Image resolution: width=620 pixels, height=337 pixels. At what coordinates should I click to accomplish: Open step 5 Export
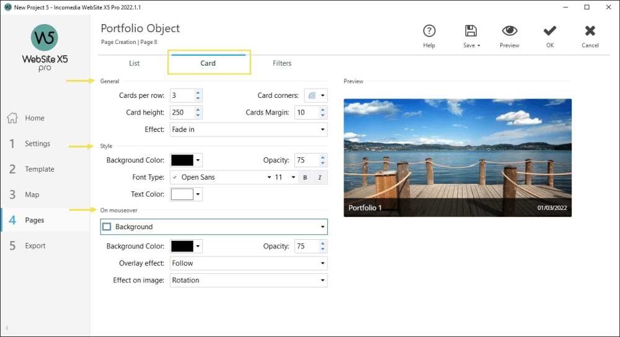tap(35, 246)
